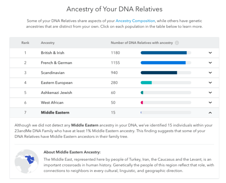226x183 pixels.
Task: Select the French & German ancestry name
Action: pyautogui.click(x=56, y=63)
